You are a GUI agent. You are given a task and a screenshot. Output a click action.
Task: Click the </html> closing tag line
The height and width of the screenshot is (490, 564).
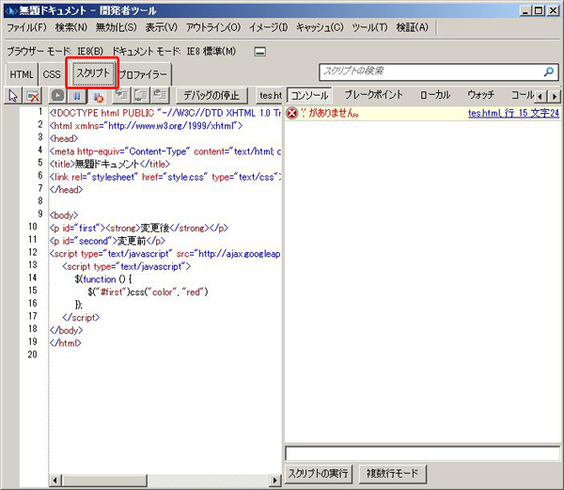point(66,343)
